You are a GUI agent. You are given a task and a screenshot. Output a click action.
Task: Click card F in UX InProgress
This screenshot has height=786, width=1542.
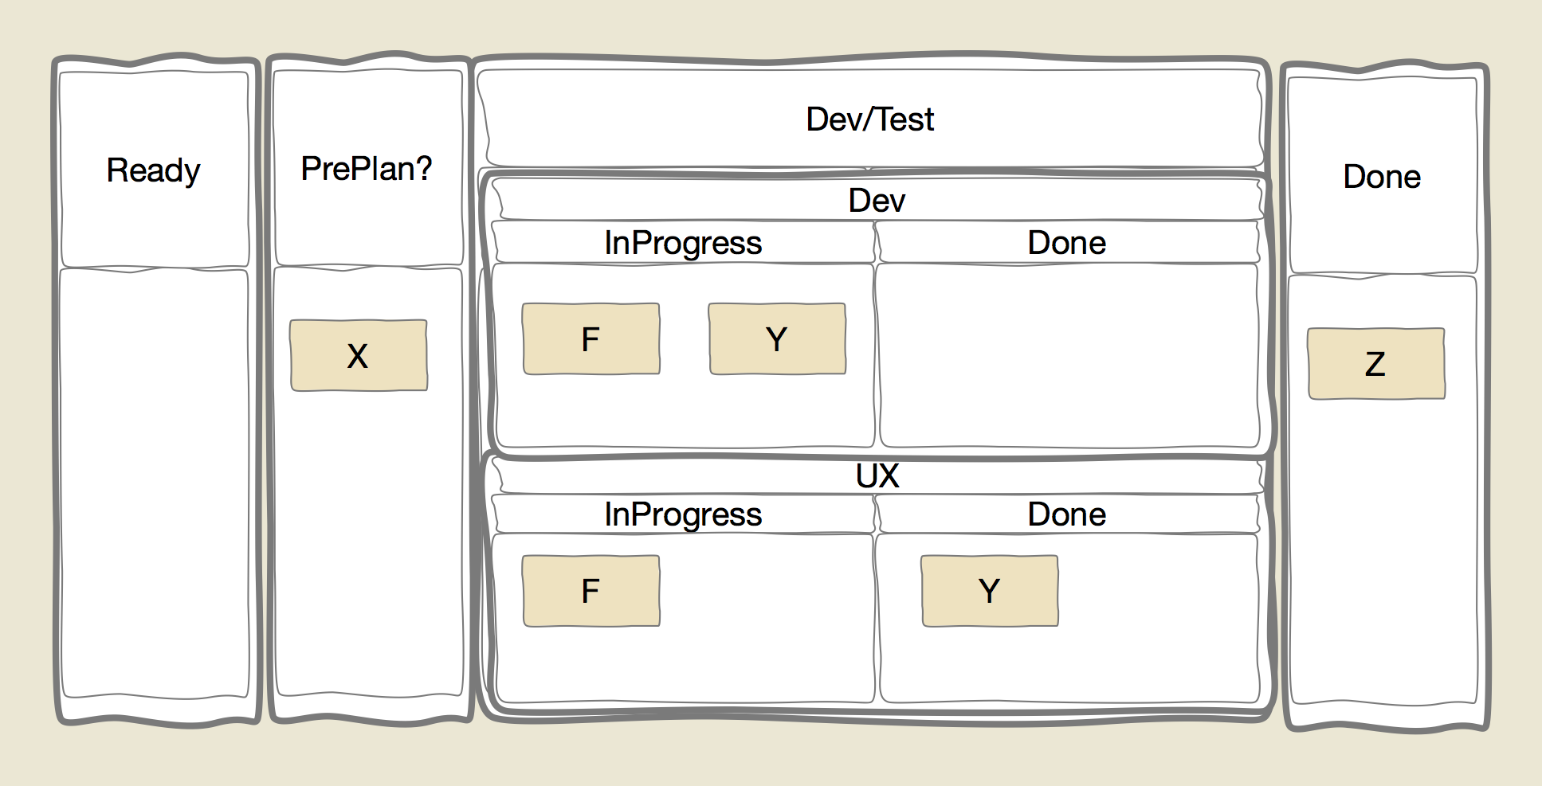tap(591, 591)
